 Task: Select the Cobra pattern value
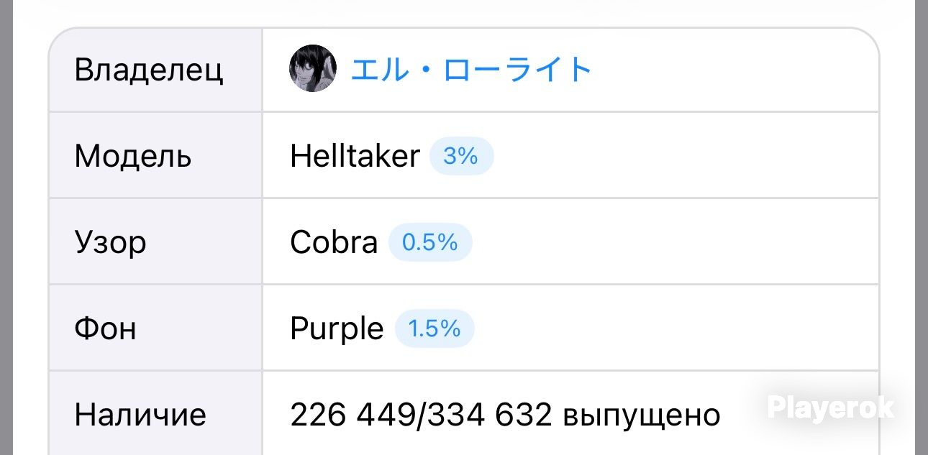point(334,243)
